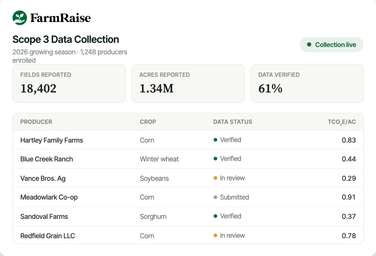The height and width of the screenshot is (256, 376).
Task: Select the Data Verified 61% card
Action: click(307, 84)
